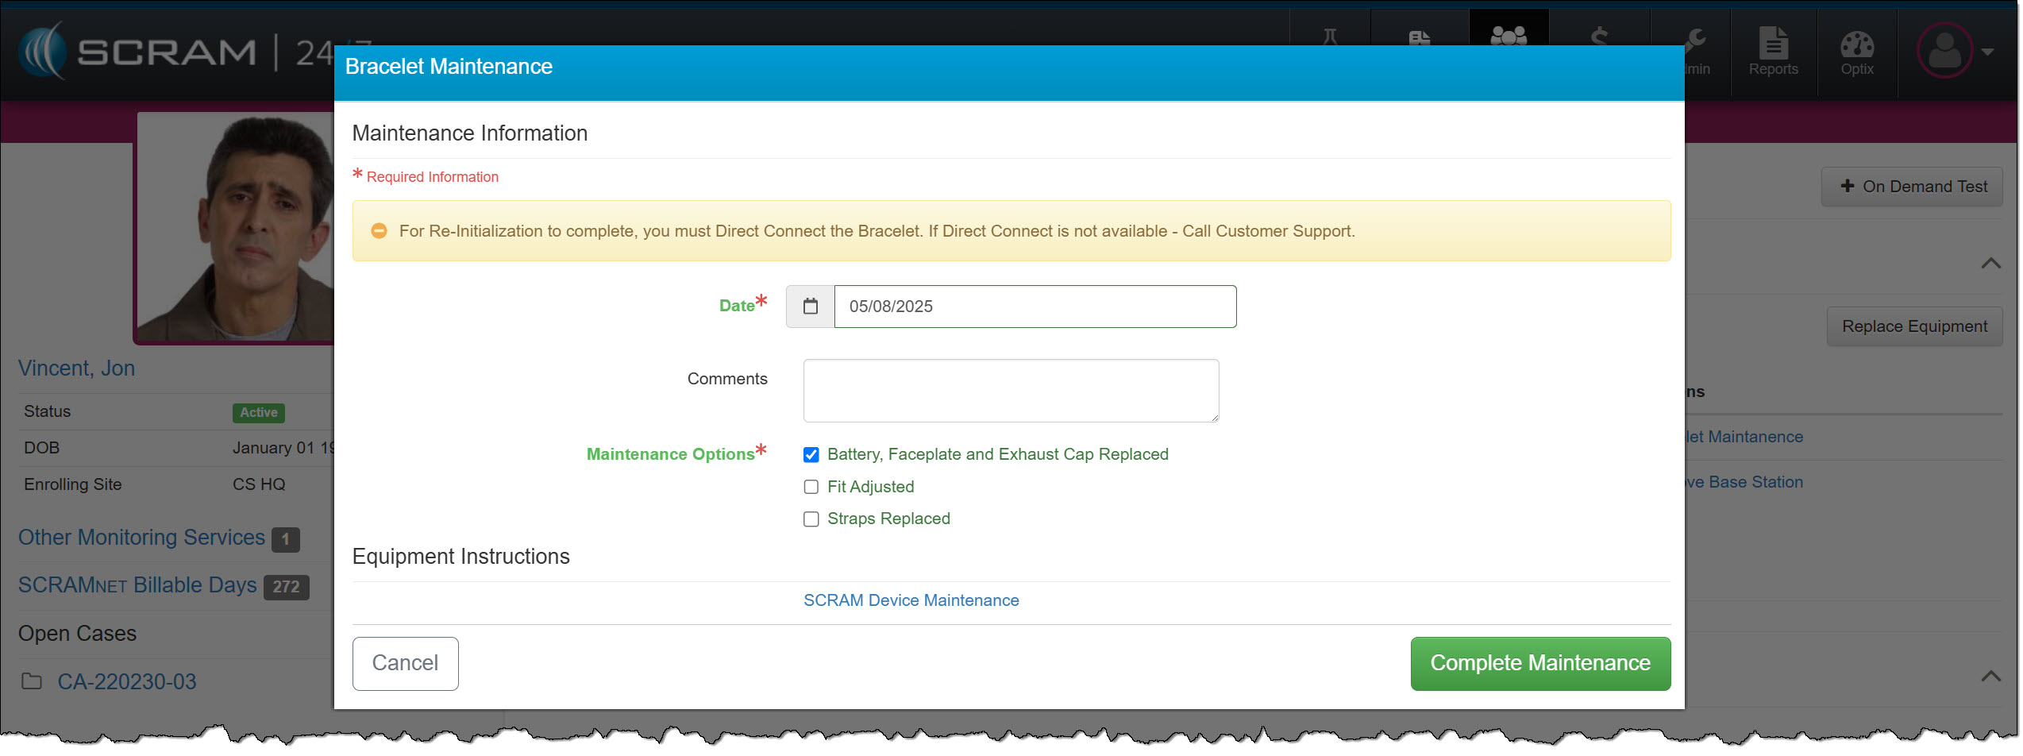
Task: Open the Other Monitoring Services section
Action: point(141,538)
